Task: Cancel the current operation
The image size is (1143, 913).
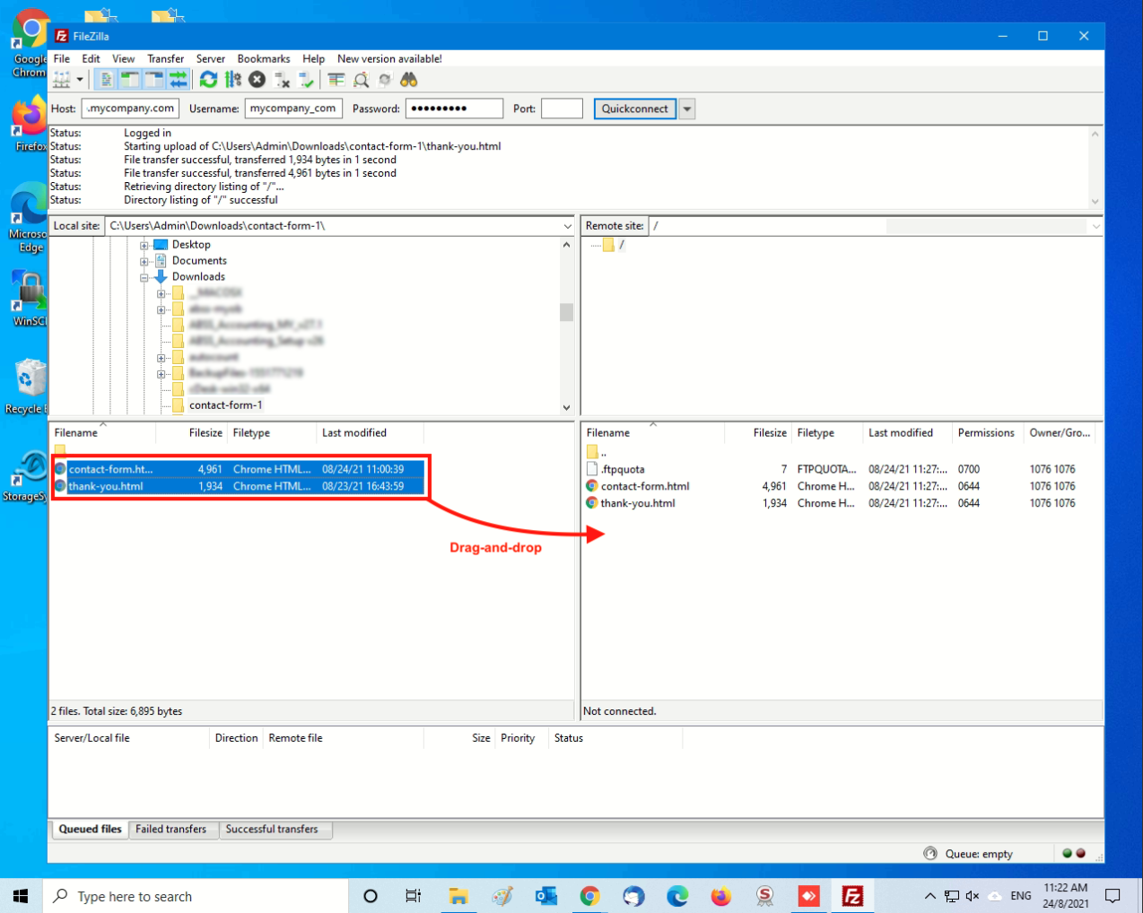Action: point(257,80)
